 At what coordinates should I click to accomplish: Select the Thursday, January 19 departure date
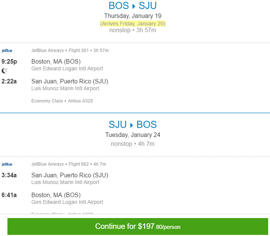pos(133,16)
